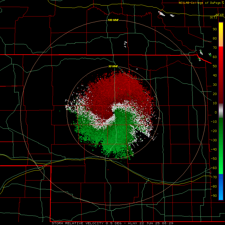Screen dimensions: 225x225
Task: Click the -70 scale value
Action: coord(214,177)
